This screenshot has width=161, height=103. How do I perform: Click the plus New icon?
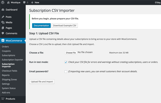[x=32, y=2]
